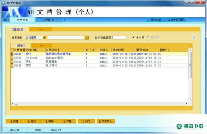Click the search text input field

(x=66, y=38)
